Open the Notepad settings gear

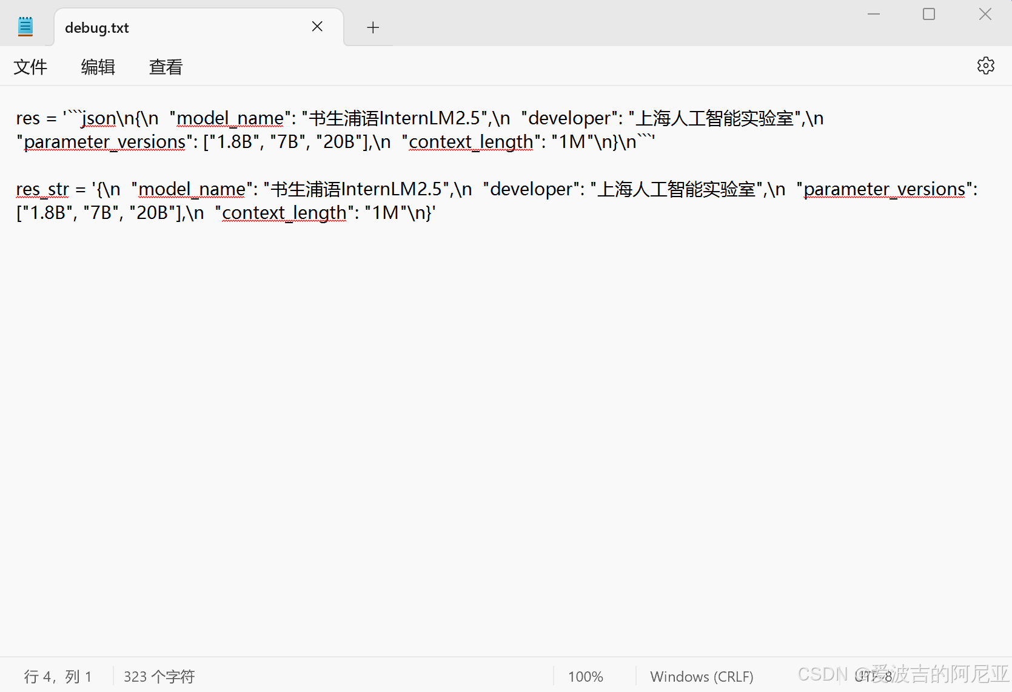[985, 66]
